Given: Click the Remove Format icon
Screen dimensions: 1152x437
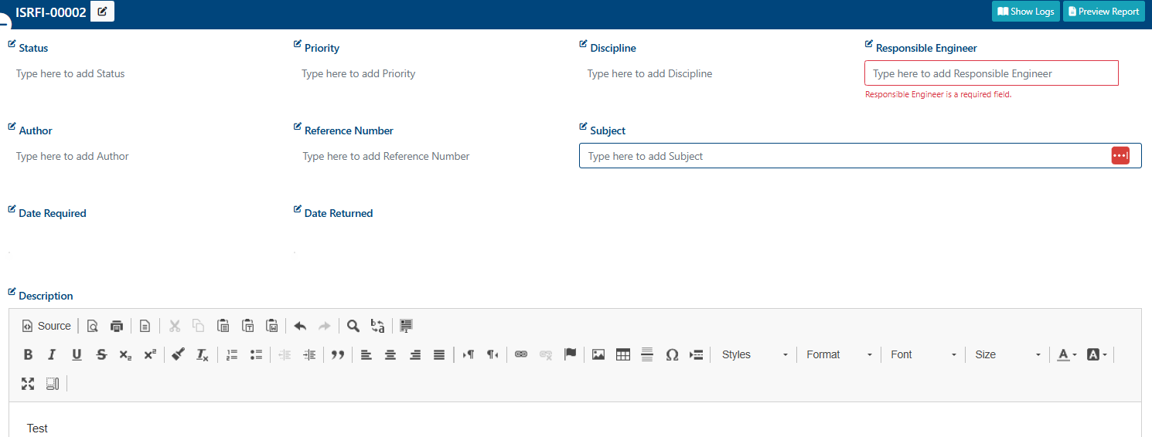Looking at the screenshot, I should 203,354.
